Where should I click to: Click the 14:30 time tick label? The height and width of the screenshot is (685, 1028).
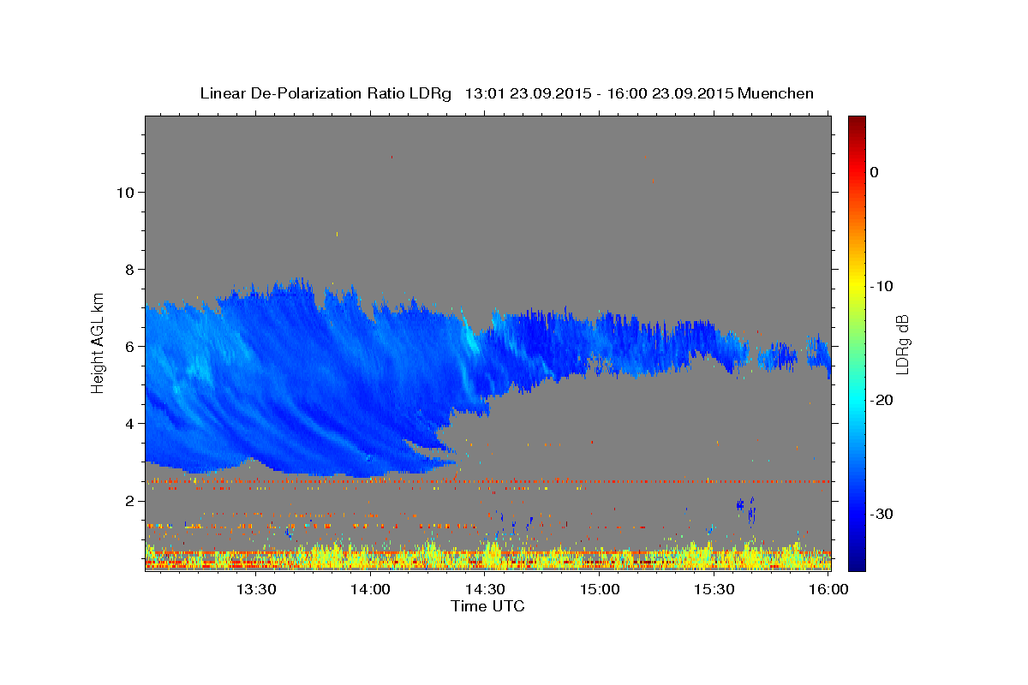[485, 589]
